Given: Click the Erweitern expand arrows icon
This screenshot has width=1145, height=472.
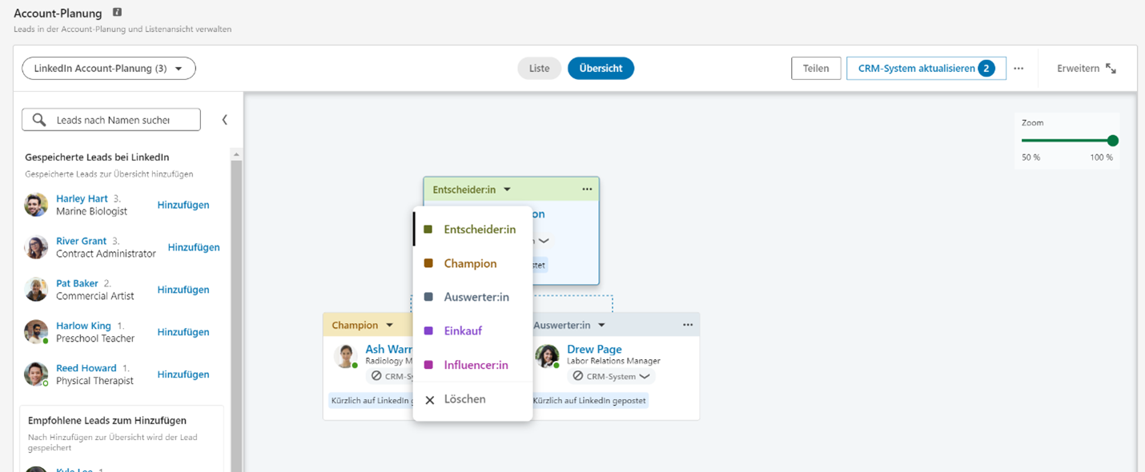Looking at the screenshot, I should point(1111,69).
